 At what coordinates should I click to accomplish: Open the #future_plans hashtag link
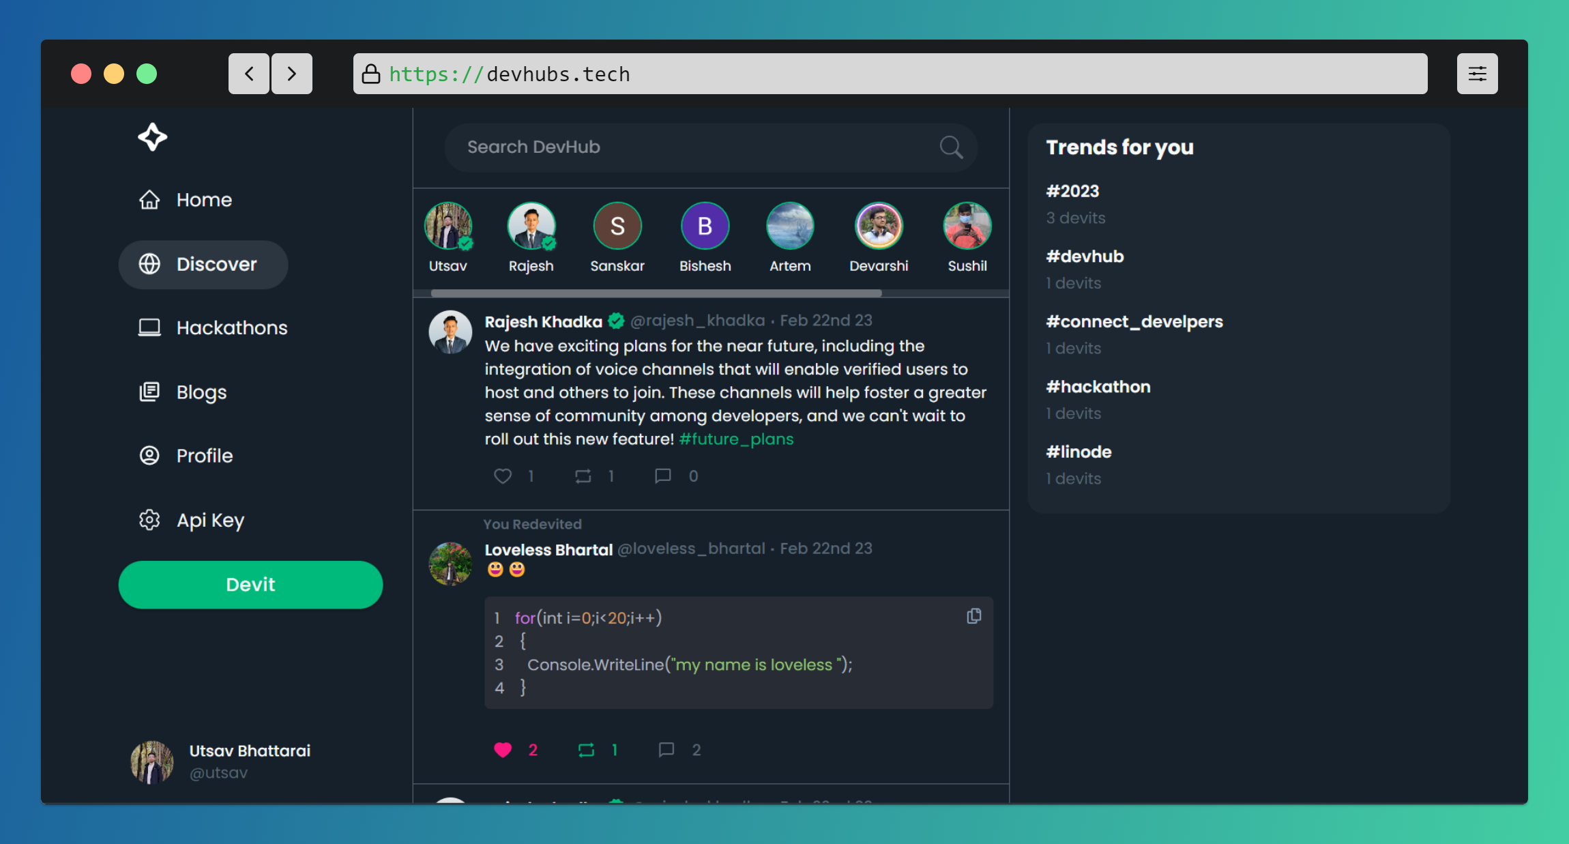[x=736, y=439]
